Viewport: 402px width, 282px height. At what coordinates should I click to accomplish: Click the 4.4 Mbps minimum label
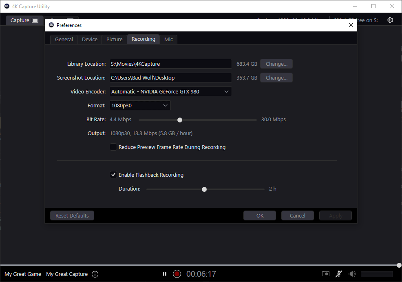[121, 119]
